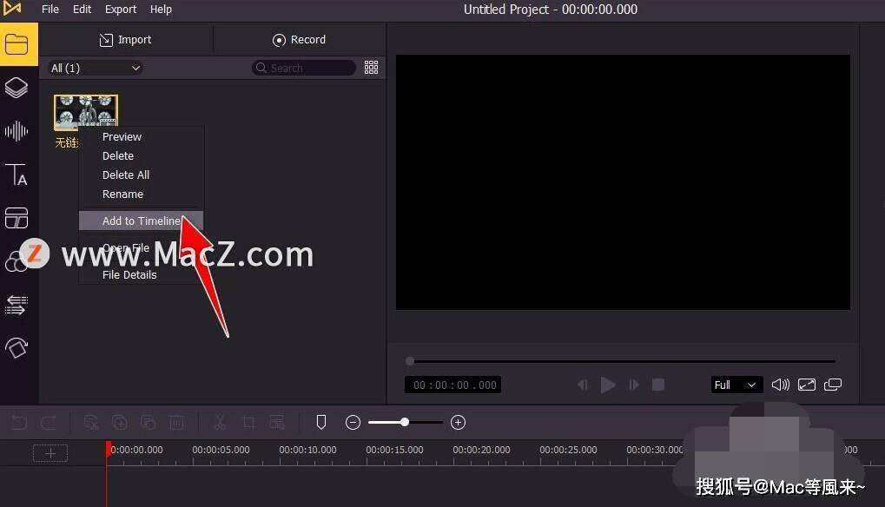Click the Record button
The height and width of the screenshot is (507, 885).
299,39
